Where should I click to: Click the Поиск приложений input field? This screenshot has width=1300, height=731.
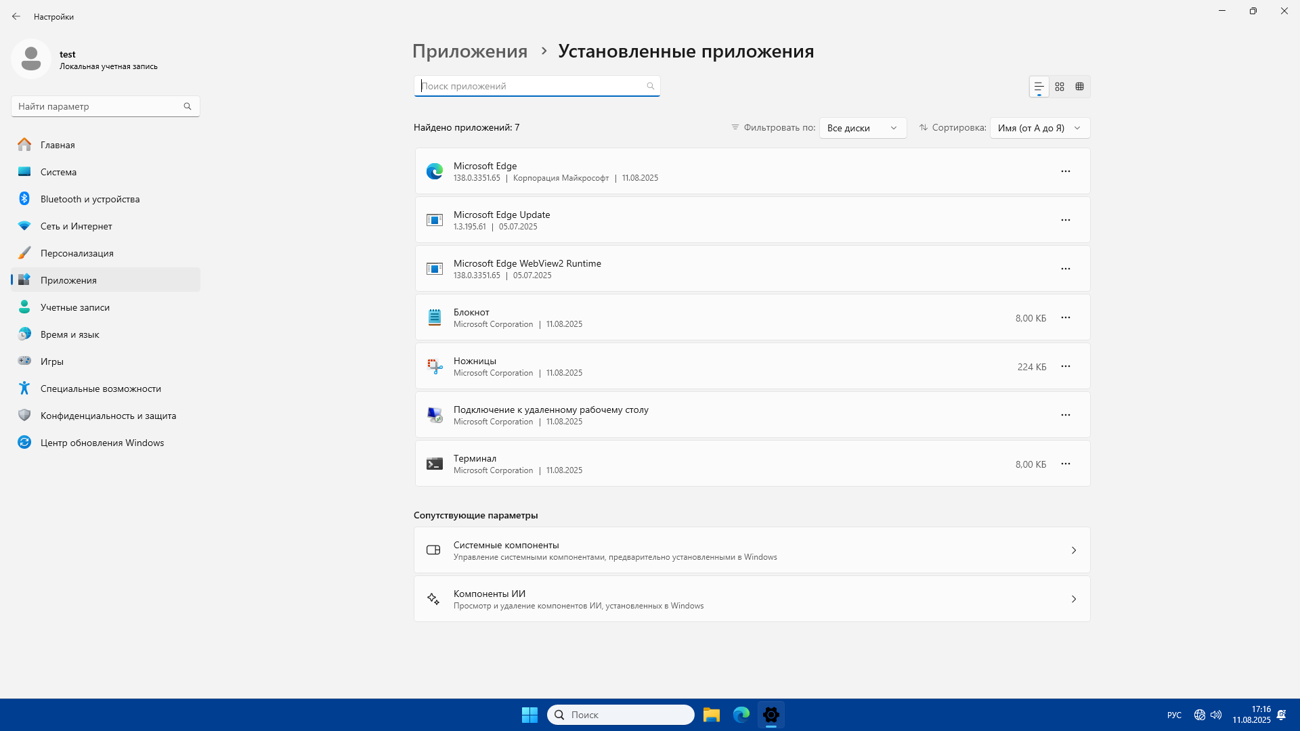537,86
